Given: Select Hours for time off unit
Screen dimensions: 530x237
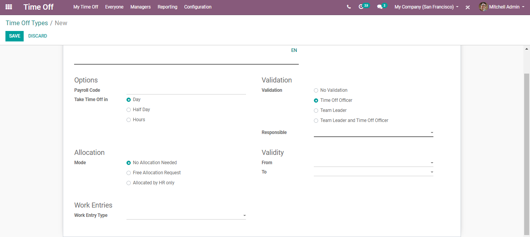Looking at the screenshot, I should click(129, 120).
